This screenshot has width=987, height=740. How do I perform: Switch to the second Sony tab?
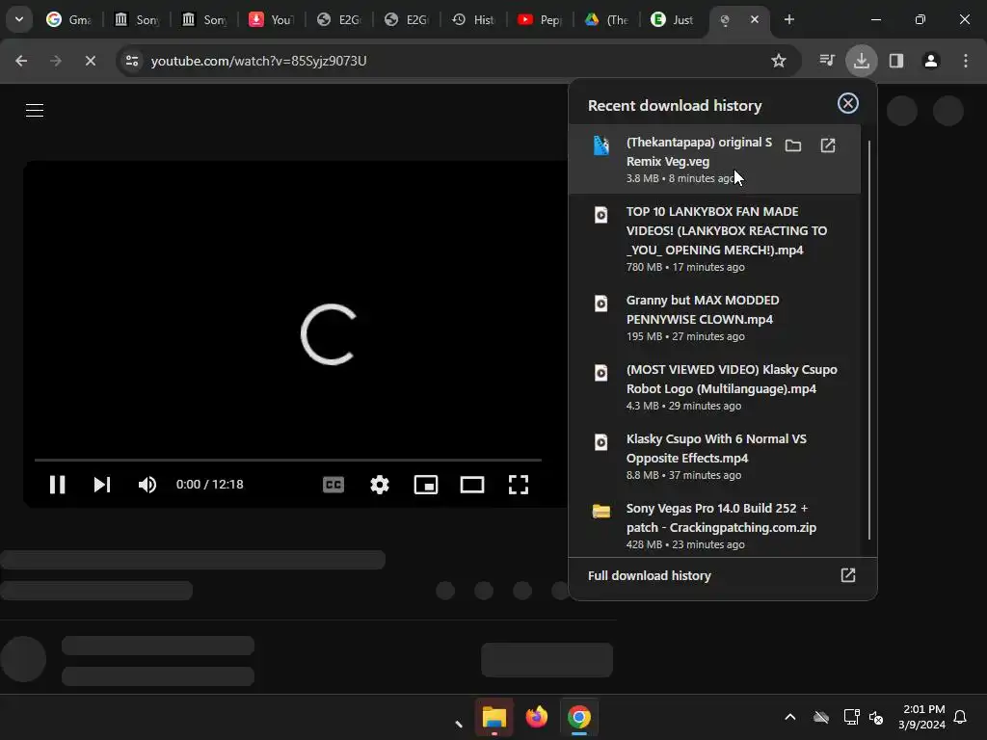(204, 19)
